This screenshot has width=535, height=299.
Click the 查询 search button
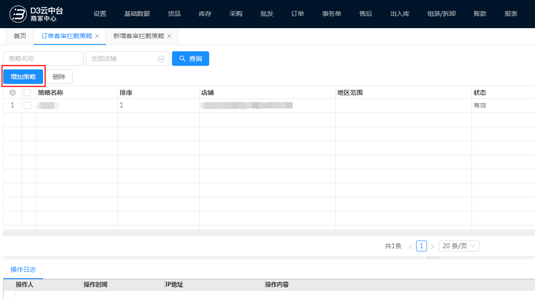tap(190, 58)
